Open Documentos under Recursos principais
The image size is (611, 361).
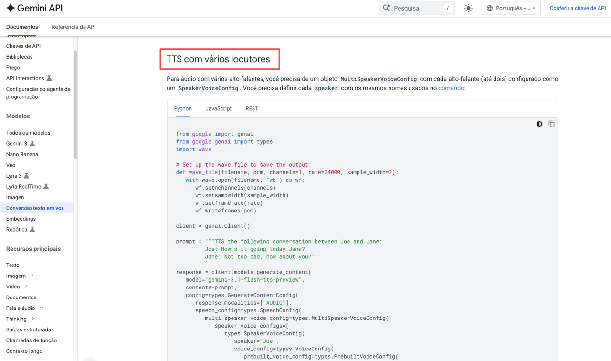(x=21, y=297)
